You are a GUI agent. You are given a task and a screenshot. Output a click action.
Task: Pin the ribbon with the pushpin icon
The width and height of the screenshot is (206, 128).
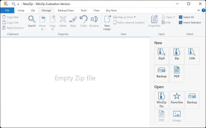point(198,10)
